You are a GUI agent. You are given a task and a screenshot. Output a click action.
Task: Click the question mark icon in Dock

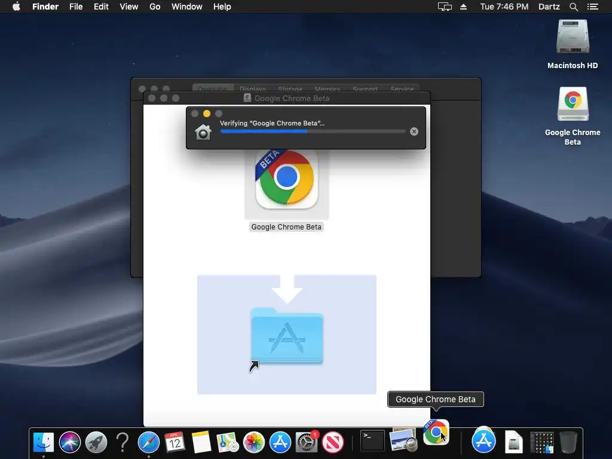click(123, 443)
